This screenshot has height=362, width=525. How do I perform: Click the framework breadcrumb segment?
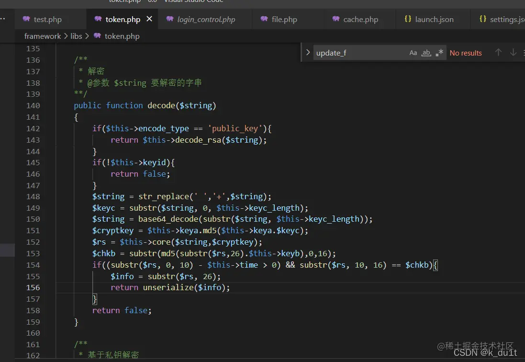point(43,36)
